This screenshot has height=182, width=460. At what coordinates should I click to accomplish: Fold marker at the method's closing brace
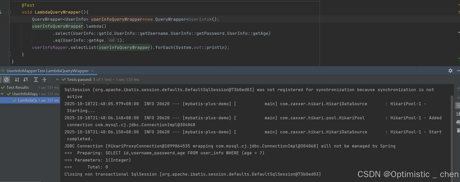[9, 54]
